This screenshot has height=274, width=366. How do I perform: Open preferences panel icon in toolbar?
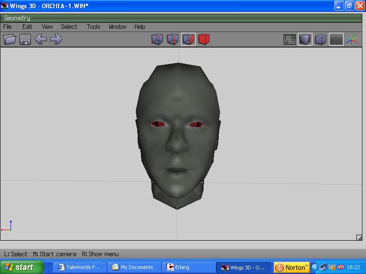coord(290,40)
